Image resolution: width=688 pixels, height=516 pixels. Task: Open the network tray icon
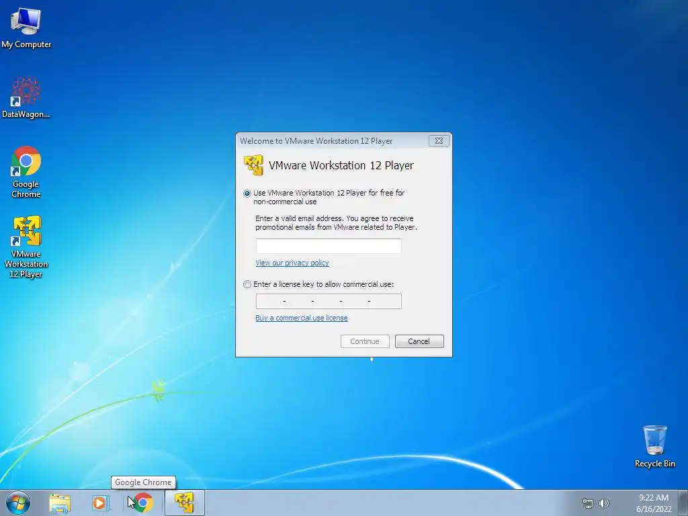point(587,503)
